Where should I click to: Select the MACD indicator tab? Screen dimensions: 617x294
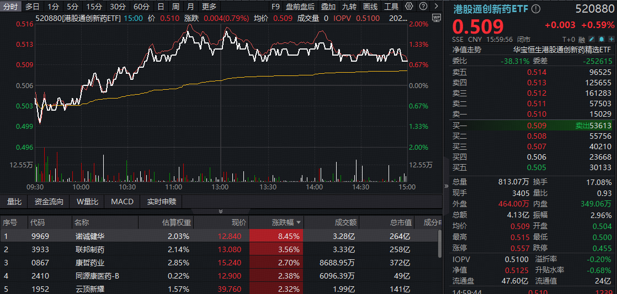coord(122,202)
